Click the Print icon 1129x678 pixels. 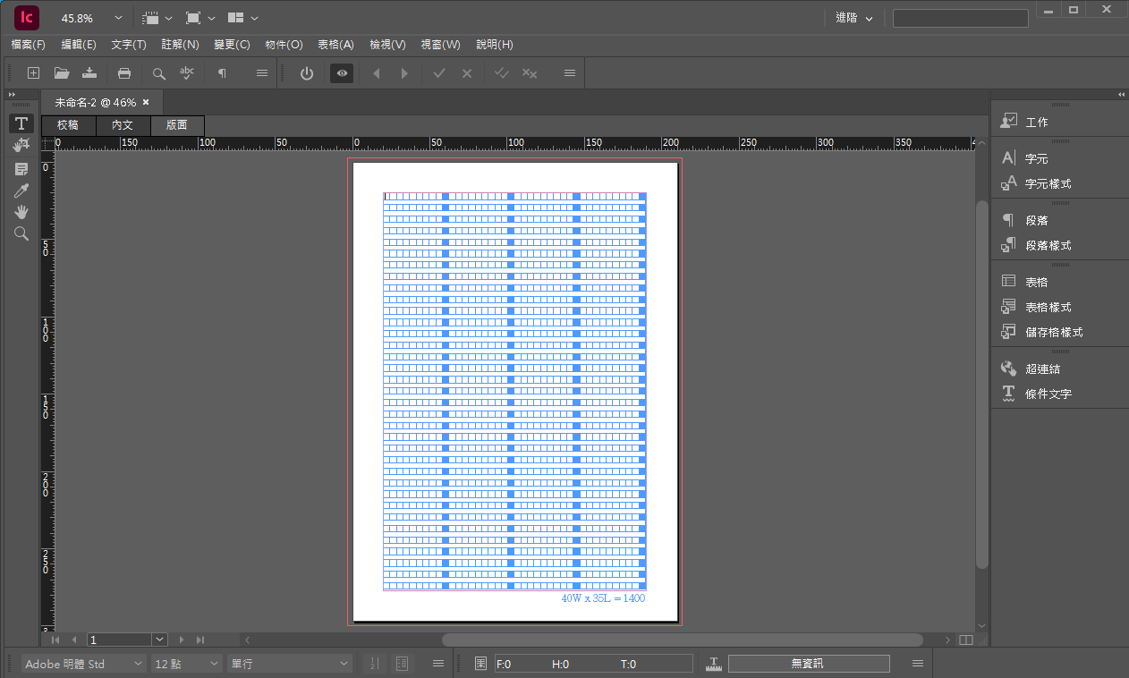tap(124, 73)
